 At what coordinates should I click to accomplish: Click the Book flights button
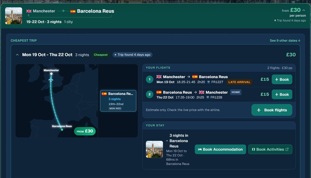click(272, 110)
